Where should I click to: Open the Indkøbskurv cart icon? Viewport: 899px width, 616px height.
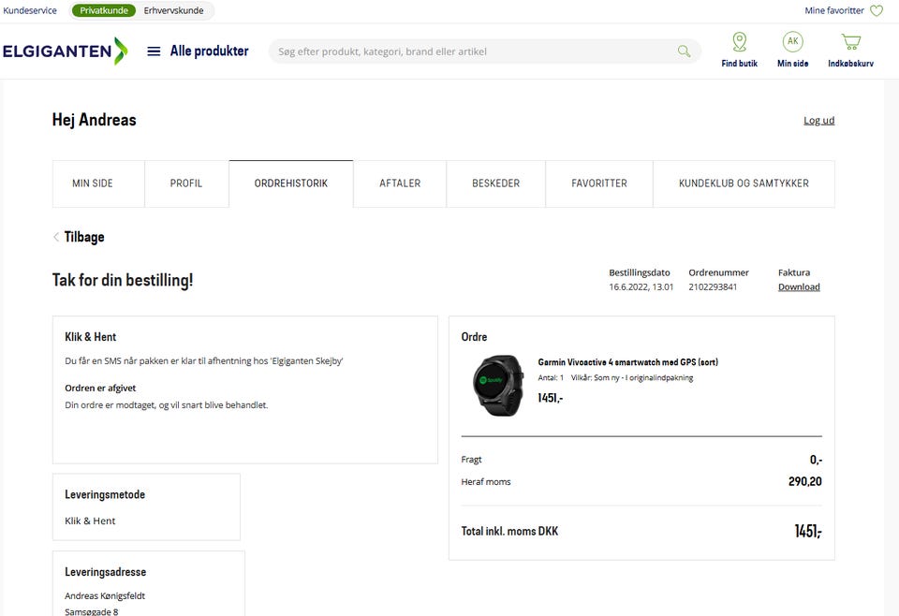(x=851, y=42)
